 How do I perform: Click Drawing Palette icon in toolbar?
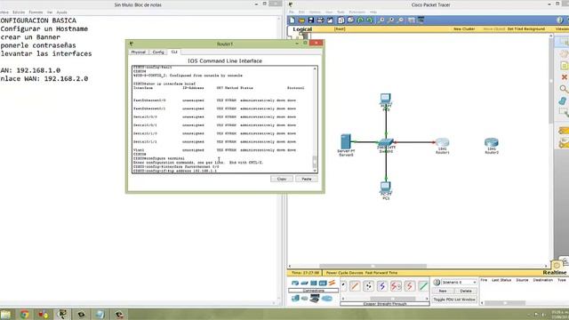coord(411,20)
